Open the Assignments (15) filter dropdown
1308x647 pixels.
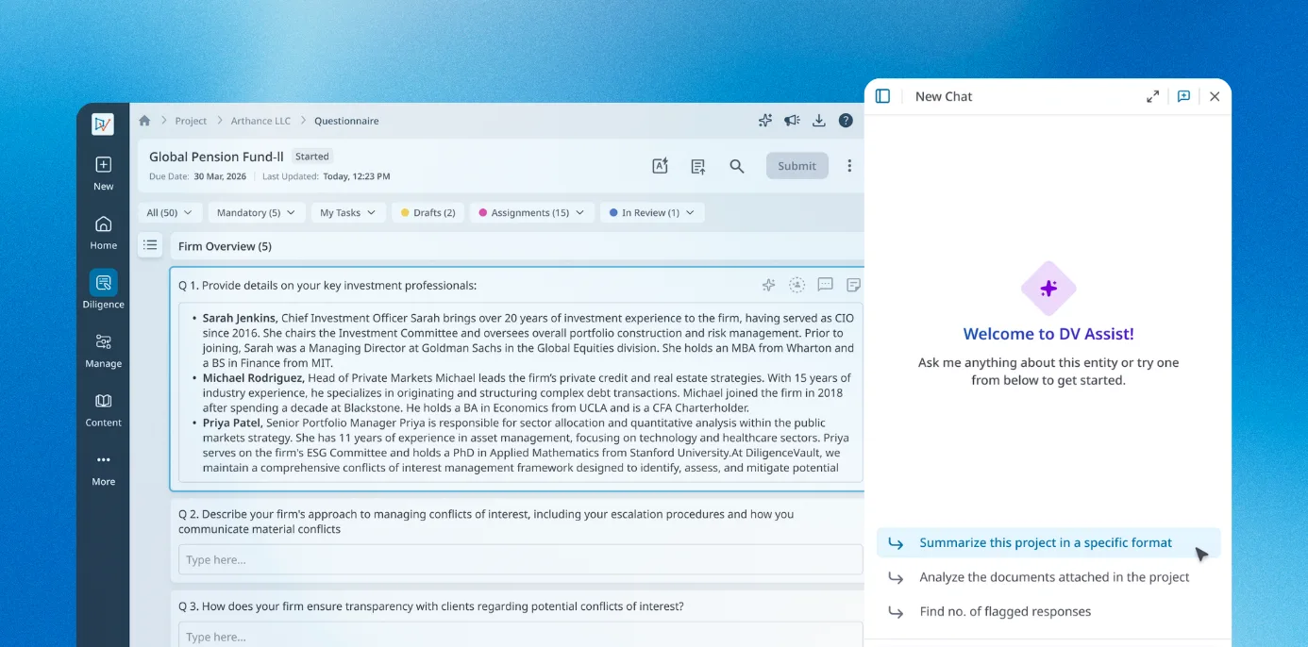click(531, 213)
